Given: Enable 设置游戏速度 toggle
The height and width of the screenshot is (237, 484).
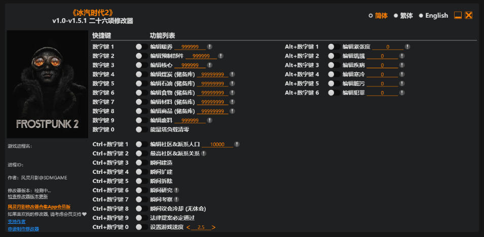Looking at the screenshot, I should tap(142, 227).
